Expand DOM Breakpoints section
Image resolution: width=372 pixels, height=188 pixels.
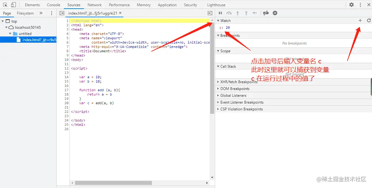(218, 89)
